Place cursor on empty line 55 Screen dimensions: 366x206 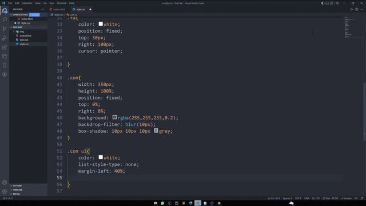click(x=205, y=178)
